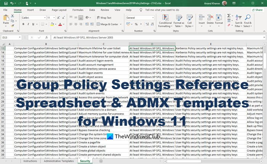Click the Copy icon
The image size is (267, 164).
pyautogui.click(x=13, y=21)
